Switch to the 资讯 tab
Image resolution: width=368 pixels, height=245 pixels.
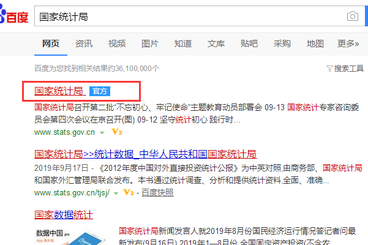point(84,43)
